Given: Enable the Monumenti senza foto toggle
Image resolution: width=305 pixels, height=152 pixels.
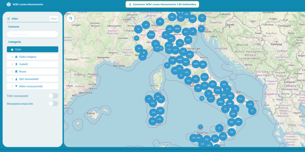Looking at the screenshot, I should pos(53,103).
